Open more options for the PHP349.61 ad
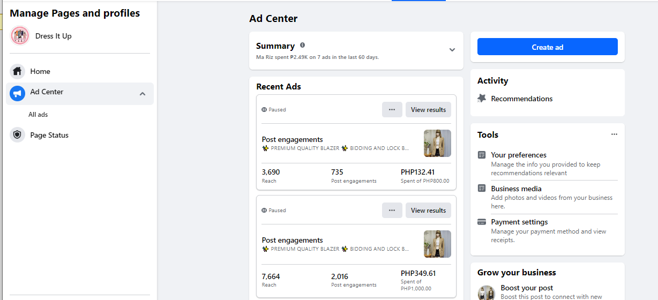This screenshot has height=300, width=658. [392, 210]
